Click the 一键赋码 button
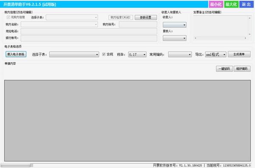The height and width of the screenshot is (168, 255). pos(224,69)
